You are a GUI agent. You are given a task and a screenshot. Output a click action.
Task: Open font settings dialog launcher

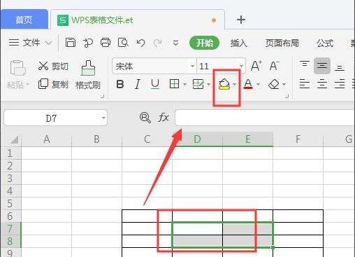pyautogui.click(x=287, y=96)
